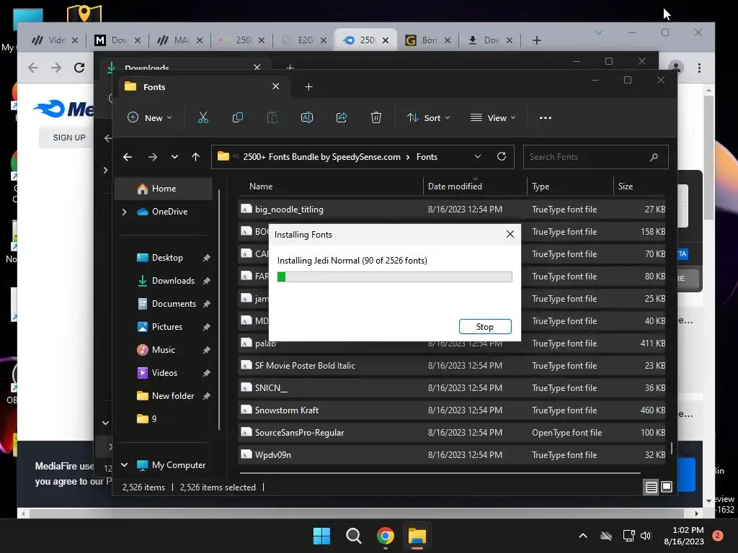The height and width of the screenshot is (553, 738).
Task: Open Chrome from the taskbar
Action: pyautogui.click(x=385, y=536)
